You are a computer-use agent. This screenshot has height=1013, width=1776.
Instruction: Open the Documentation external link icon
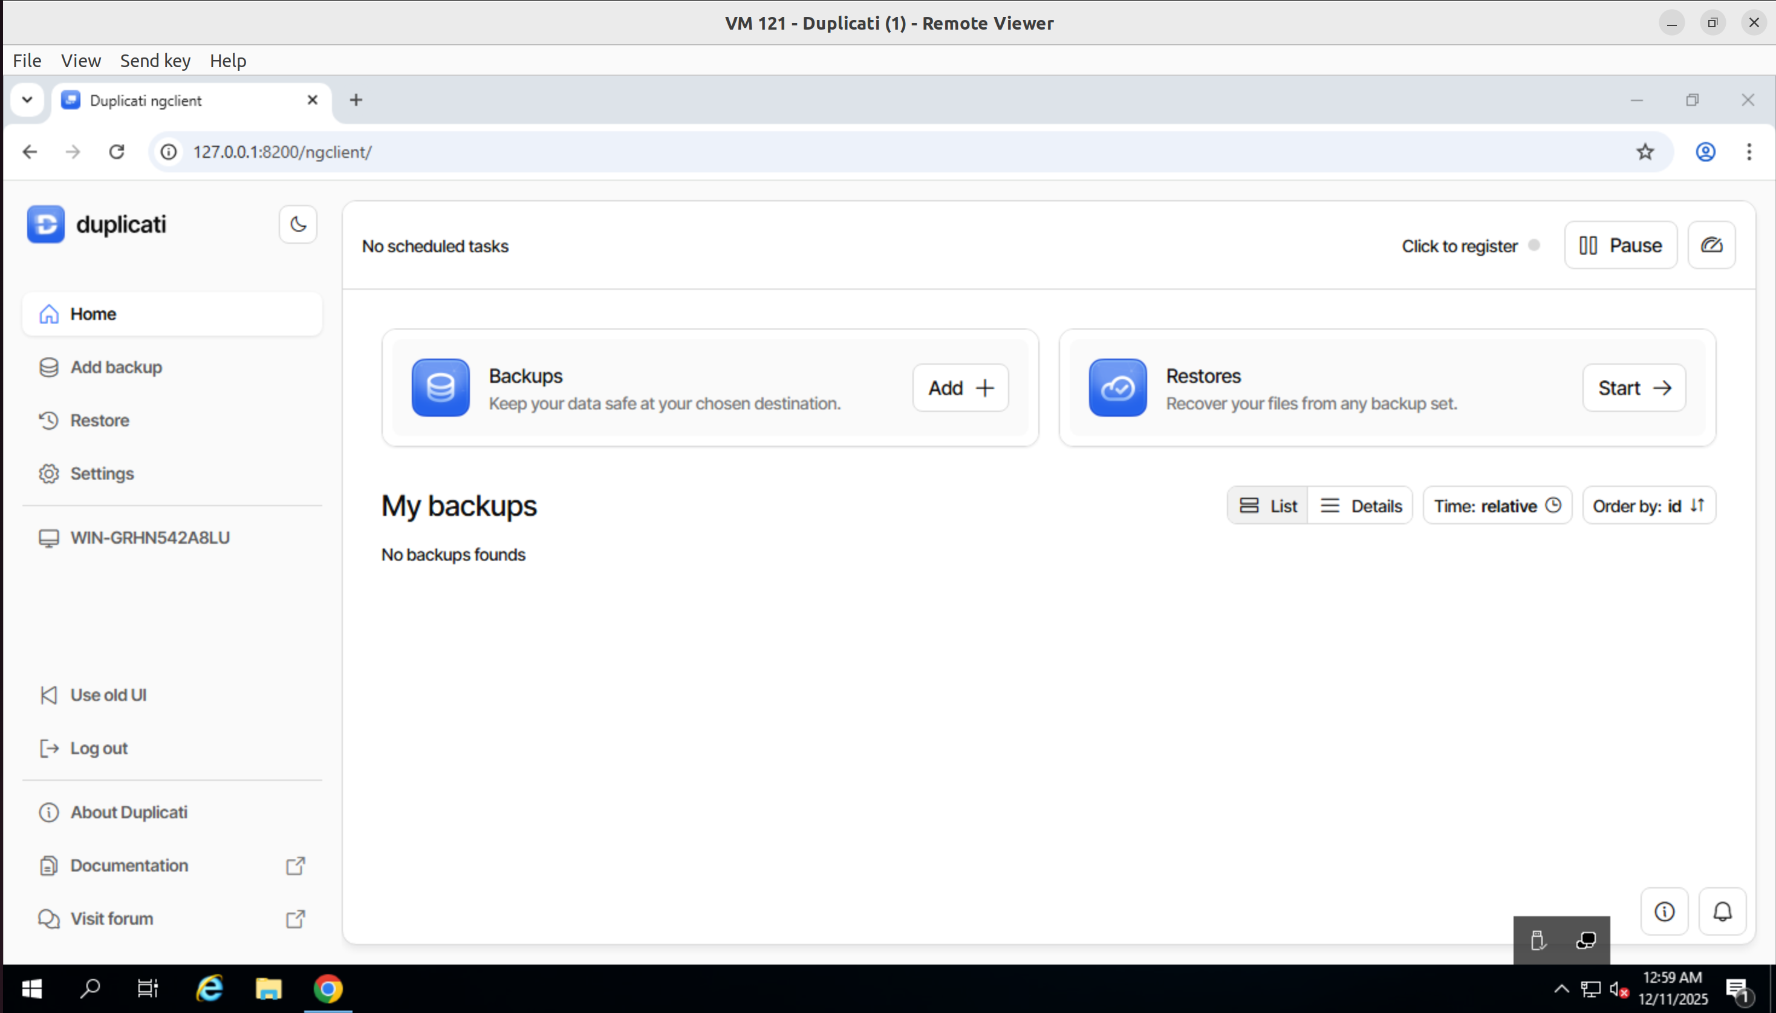[x=295, y=865]
